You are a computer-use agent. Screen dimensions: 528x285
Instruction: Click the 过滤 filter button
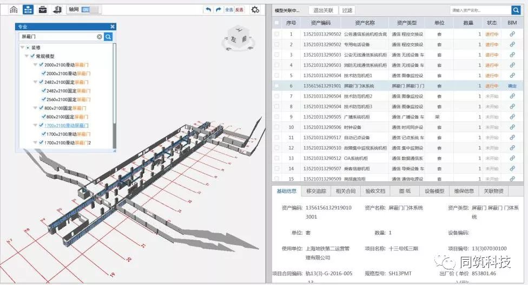[347, 10]
